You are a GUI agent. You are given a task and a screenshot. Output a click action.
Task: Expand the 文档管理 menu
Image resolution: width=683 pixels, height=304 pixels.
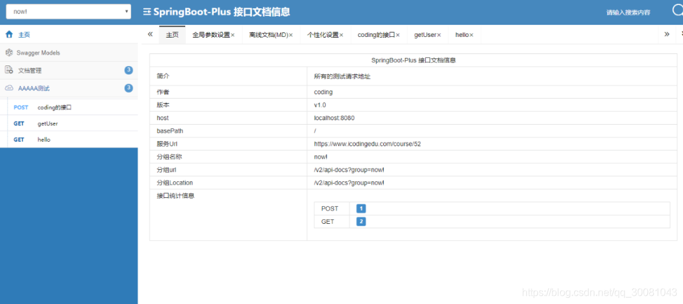point(69,71)
